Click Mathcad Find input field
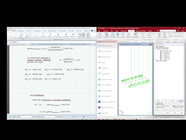 tap(26, 117)
